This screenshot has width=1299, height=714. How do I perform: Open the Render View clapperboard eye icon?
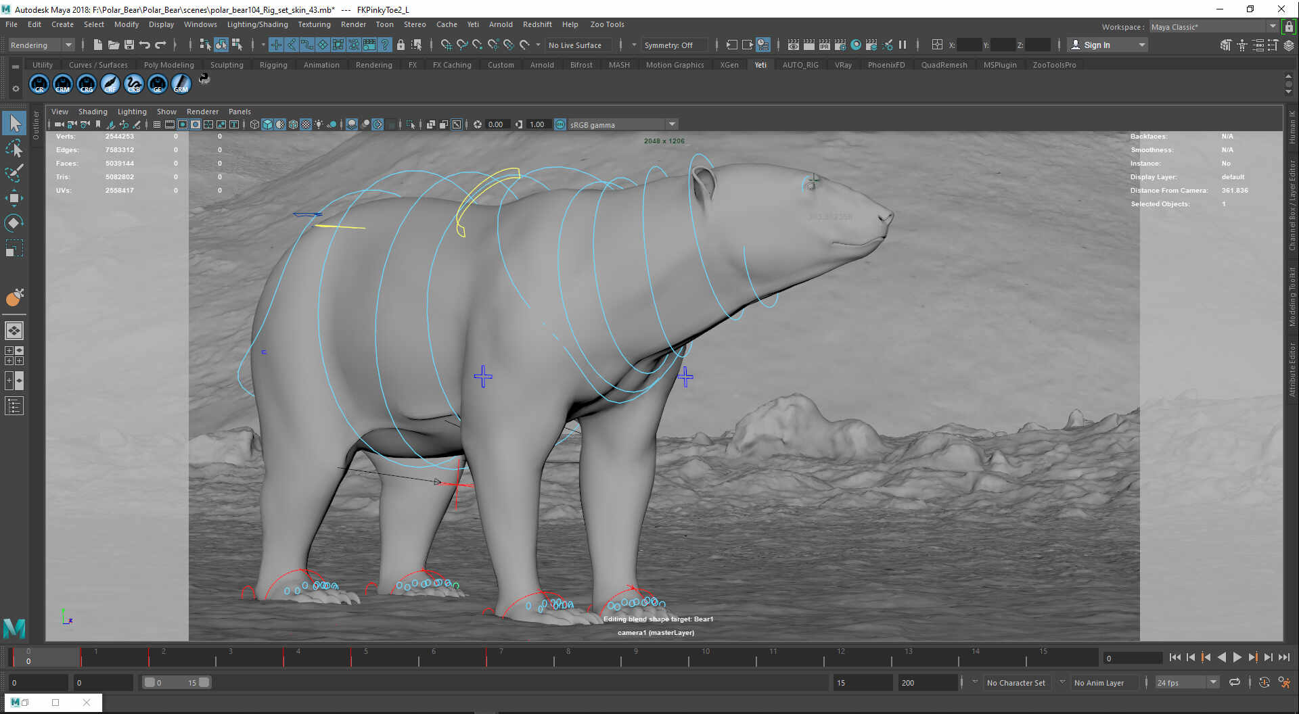tap(794, 45)
